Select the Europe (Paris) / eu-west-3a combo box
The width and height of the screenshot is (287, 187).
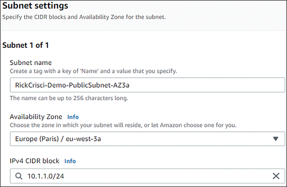click(147, 139)
